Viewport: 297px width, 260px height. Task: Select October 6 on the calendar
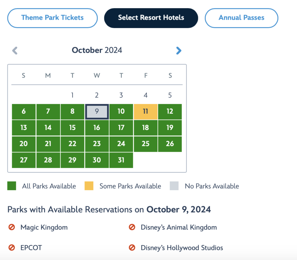click(24, 112)
